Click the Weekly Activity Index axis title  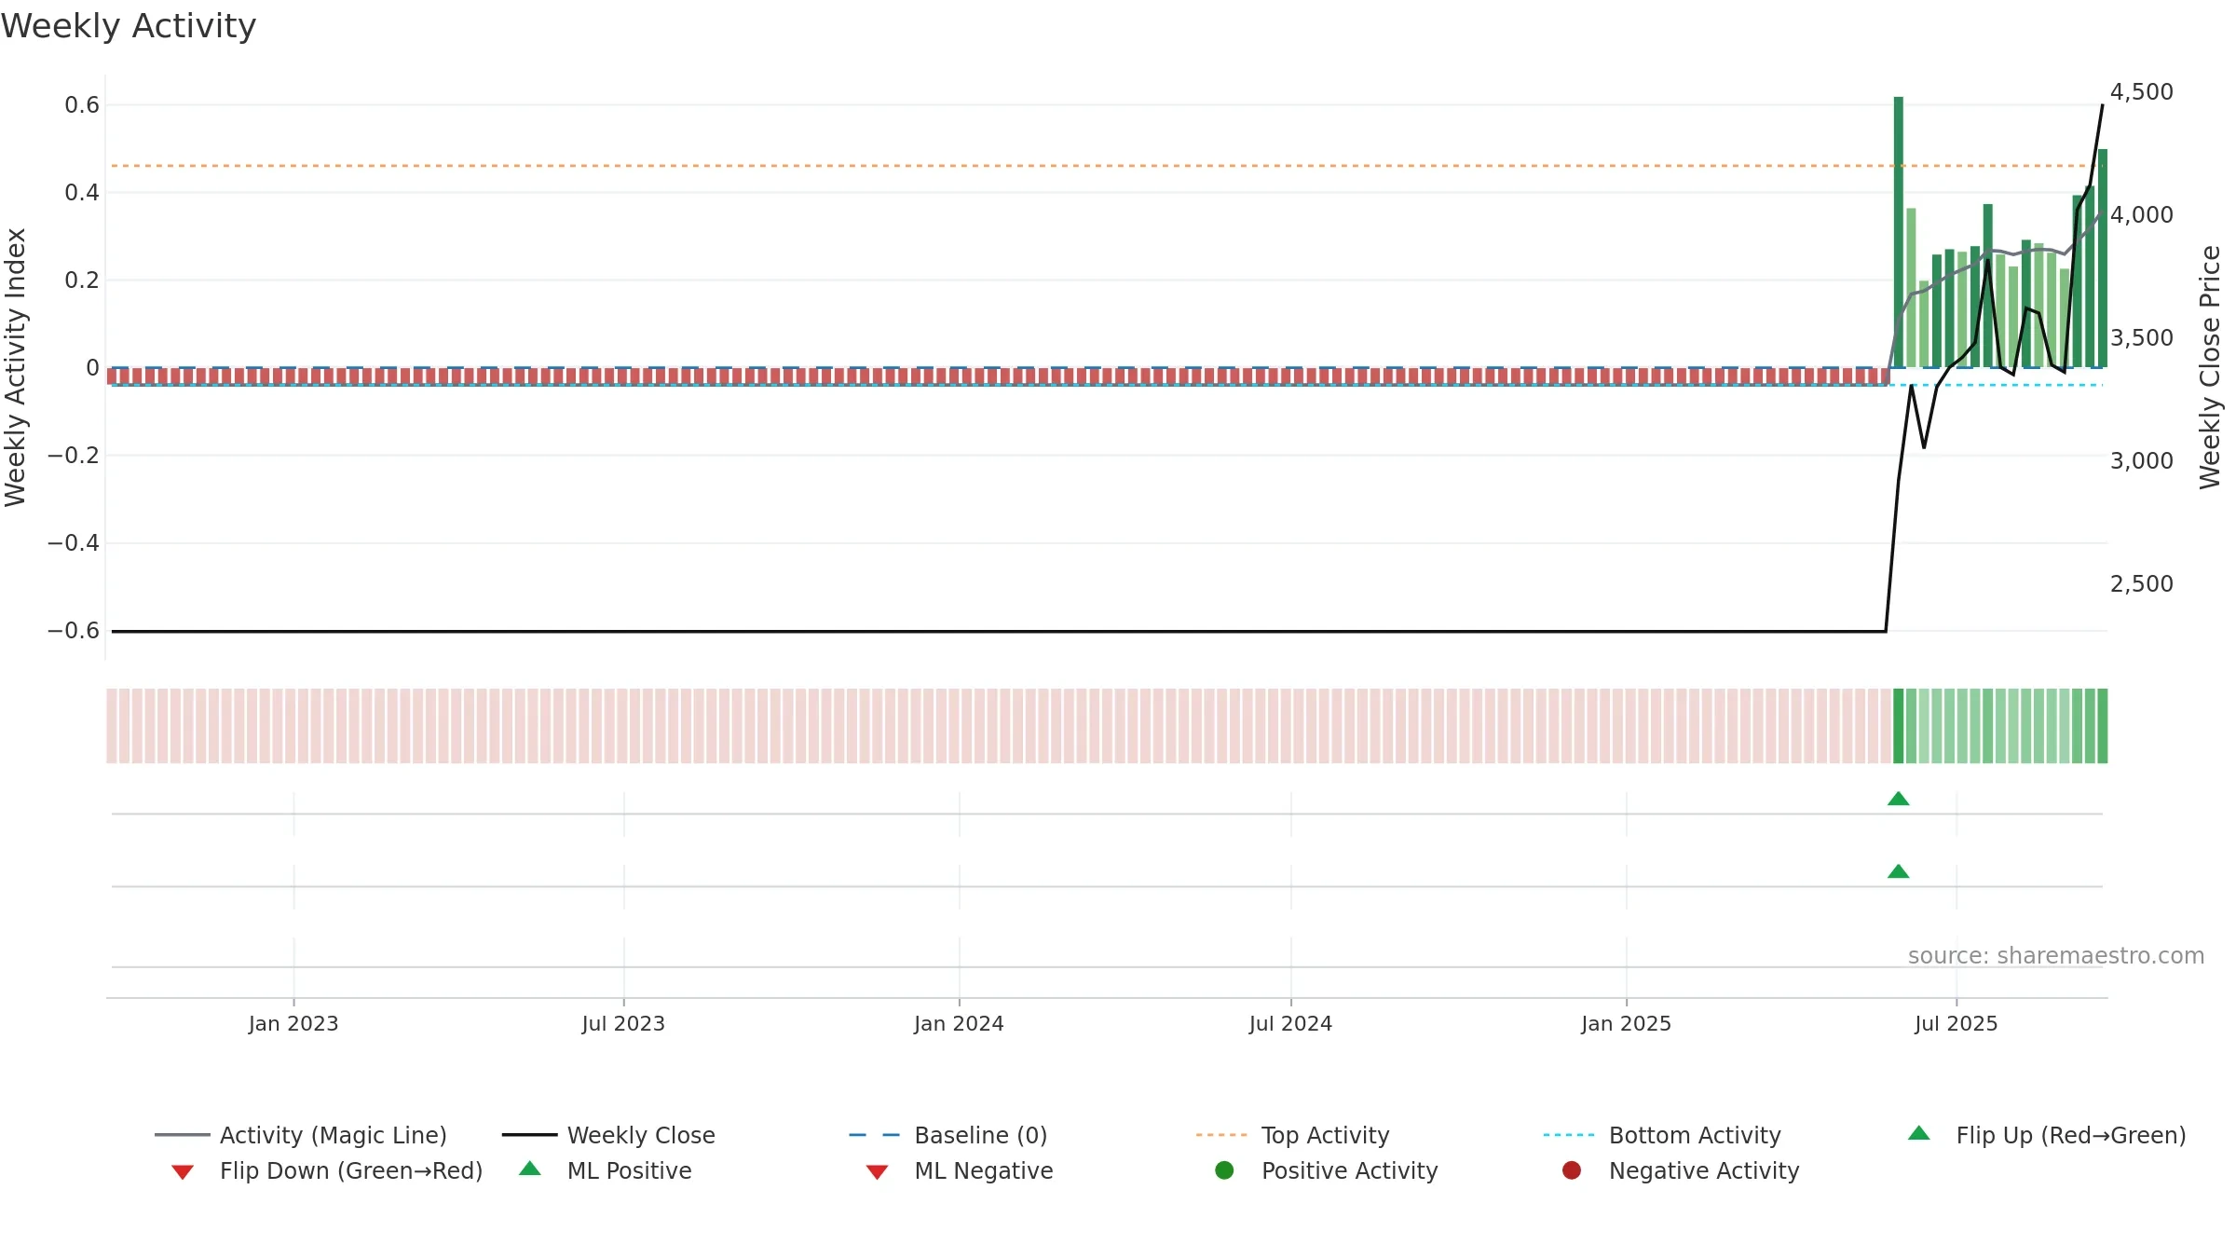click(x=15, y=367)
